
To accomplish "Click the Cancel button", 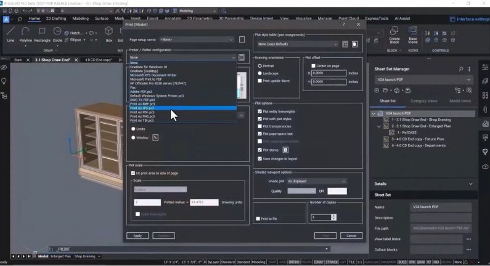I will coord(351,236).
